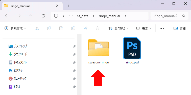The width and height of the screenshot is (191, 95).
Task: Toggle the 詳細 details pane
Action: (x=179, y=28)
